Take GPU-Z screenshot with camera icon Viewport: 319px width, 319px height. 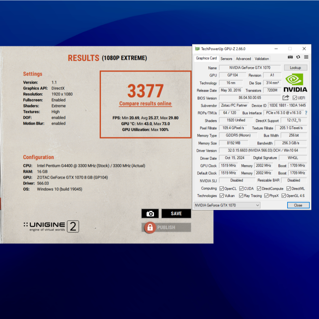tap(290, 57)
